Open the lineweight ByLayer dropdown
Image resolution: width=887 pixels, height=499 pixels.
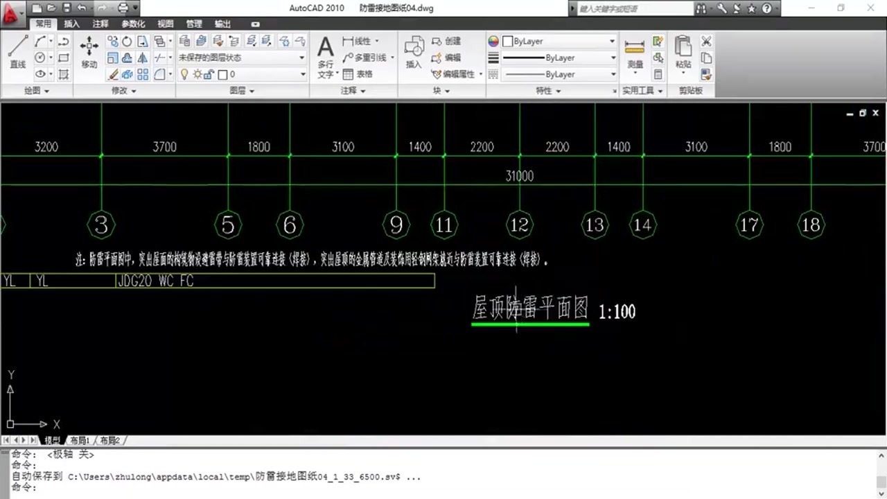tap(559, 58)
